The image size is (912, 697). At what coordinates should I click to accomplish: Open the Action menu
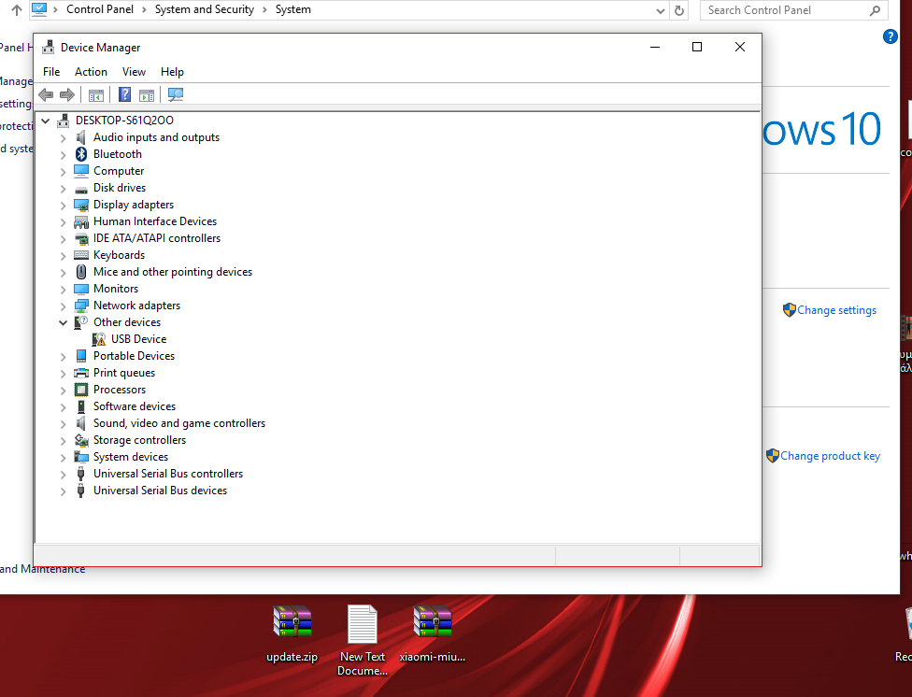(91, 72)
